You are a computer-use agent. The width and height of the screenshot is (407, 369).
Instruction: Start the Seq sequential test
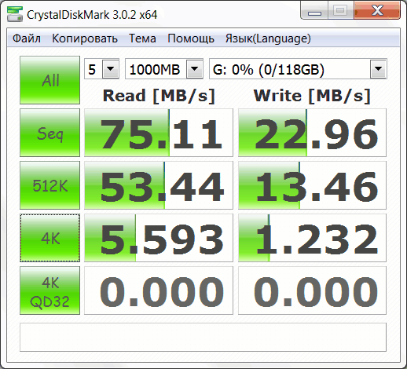pos(49,133)
